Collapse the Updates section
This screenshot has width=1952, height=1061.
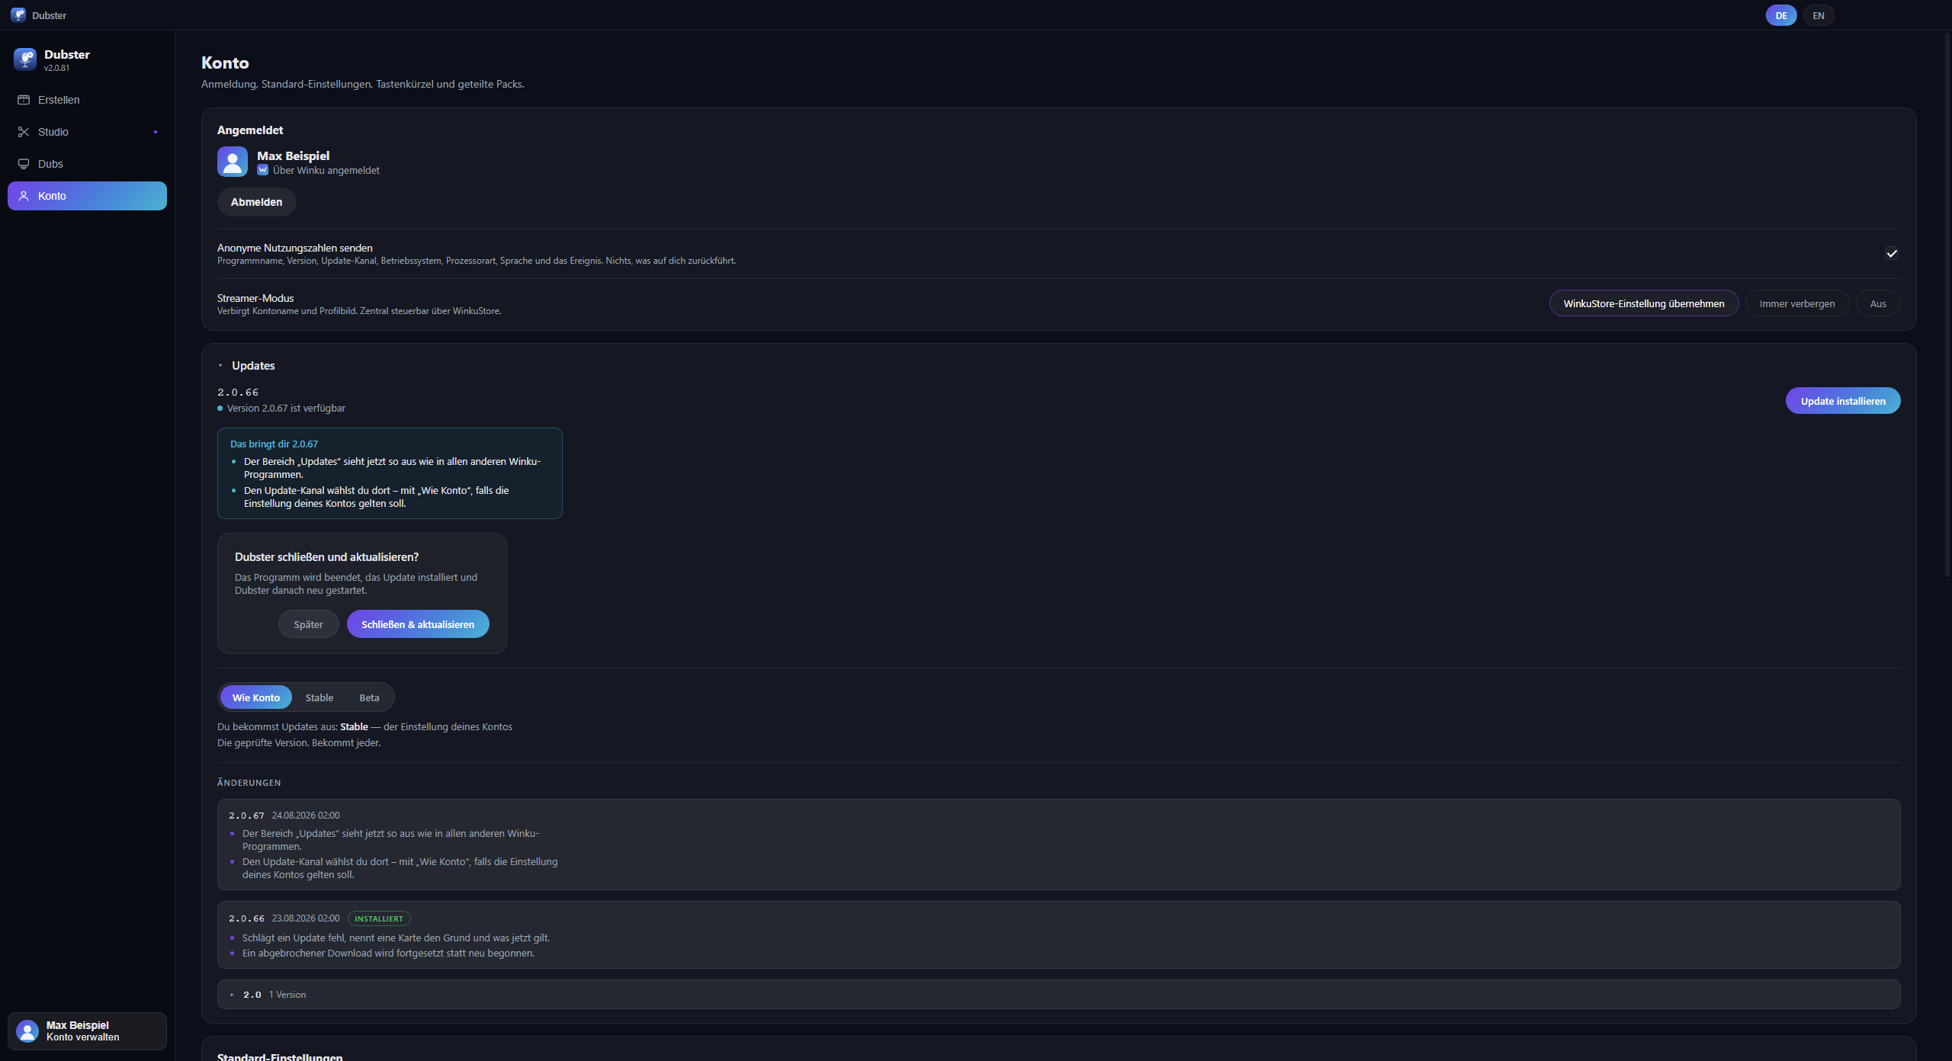220,366
